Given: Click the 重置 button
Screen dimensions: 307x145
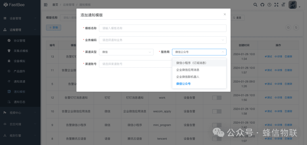Looking at the screenshot, I should tap(237, 18).
